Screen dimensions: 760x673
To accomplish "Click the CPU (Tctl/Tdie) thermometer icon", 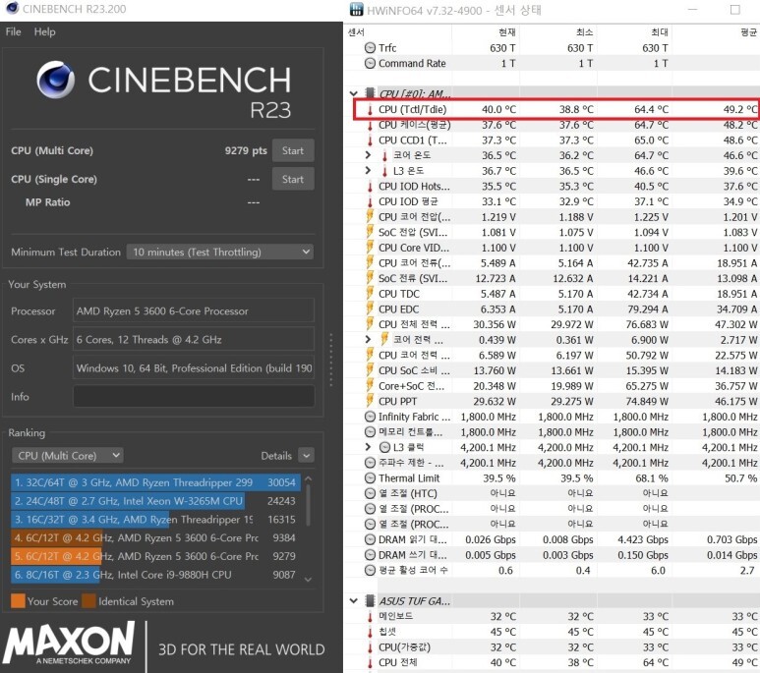I will pos(370,109).
